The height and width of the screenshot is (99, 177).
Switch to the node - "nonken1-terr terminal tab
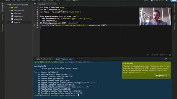coord(44,59)
